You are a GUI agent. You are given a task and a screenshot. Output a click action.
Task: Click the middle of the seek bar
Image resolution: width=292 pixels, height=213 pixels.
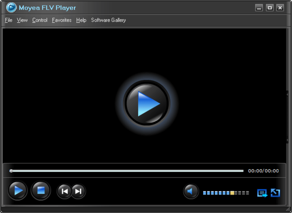pyautogui.click(x=127, y=171)
